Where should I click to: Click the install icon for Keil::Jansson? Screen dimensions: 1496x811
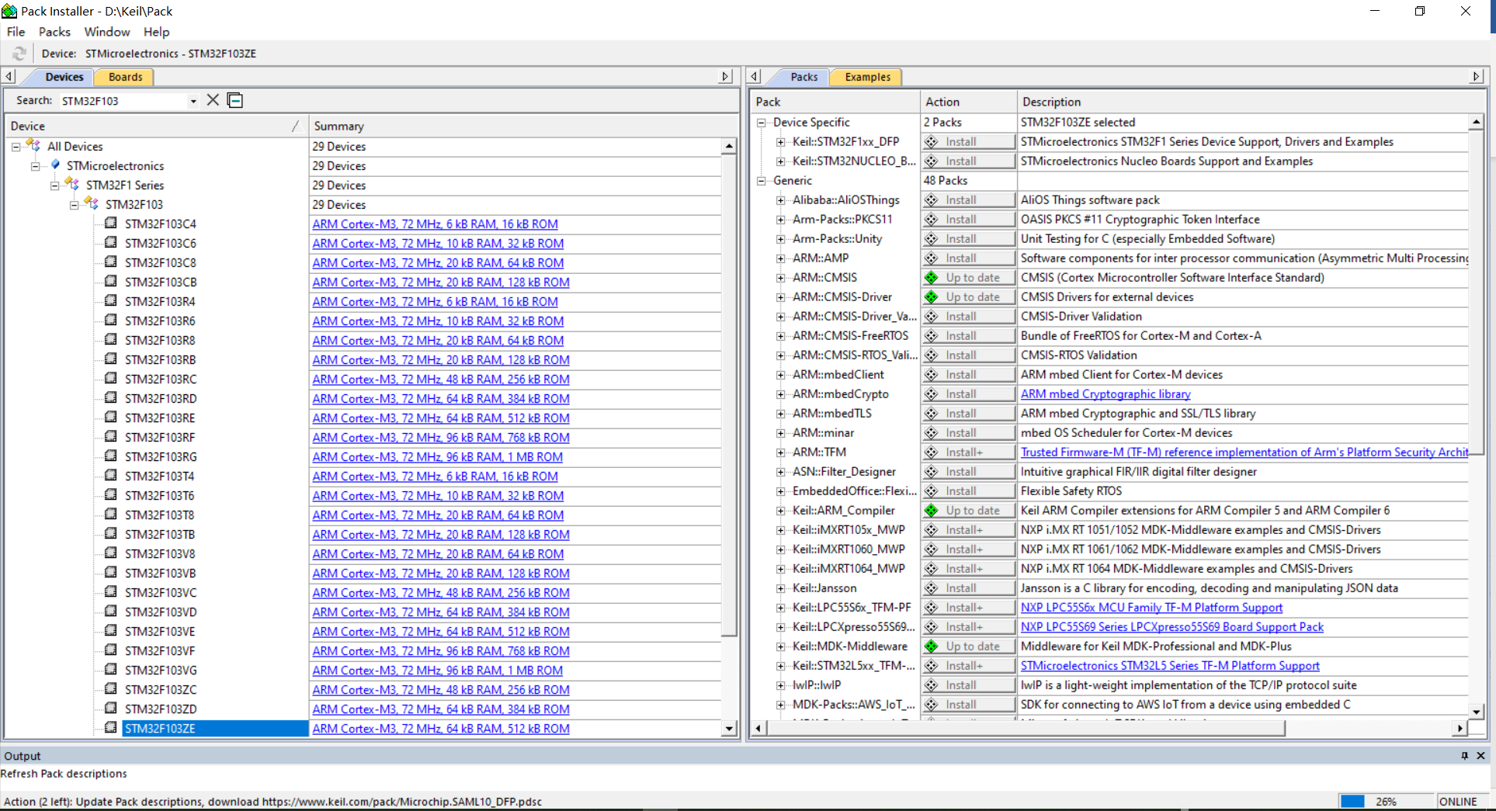932,588
